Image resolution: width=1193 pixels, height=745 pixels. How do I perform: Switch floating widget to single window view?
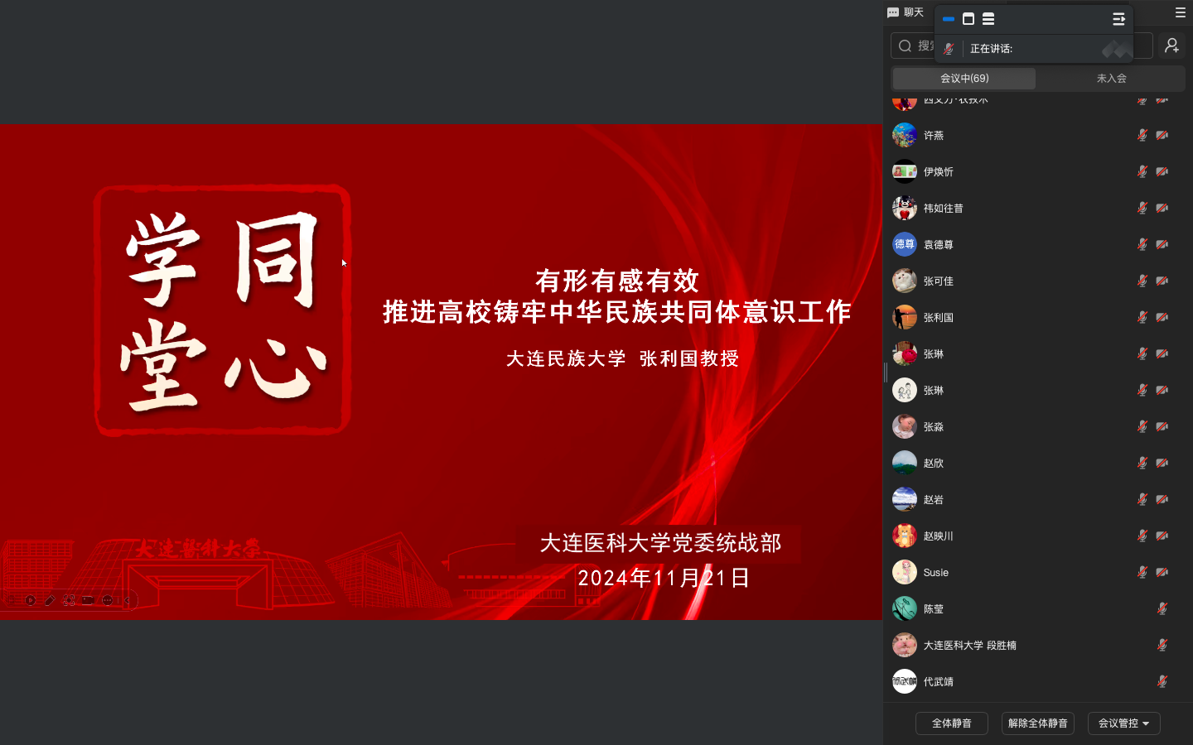(968, 19)
